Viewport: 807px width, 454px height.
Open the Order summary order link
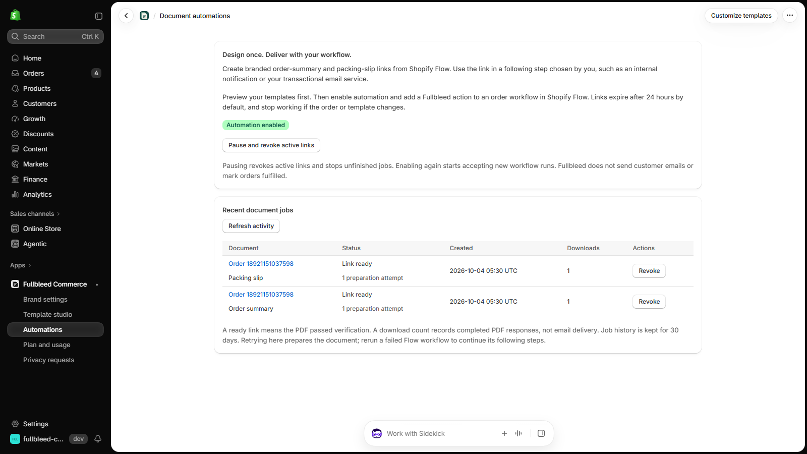point(261,295)
